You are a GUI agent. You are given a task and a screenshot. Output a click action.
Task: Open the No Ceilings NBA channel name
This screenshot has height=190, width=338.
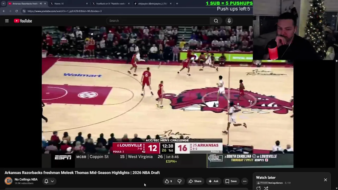(x=26, y=179)
